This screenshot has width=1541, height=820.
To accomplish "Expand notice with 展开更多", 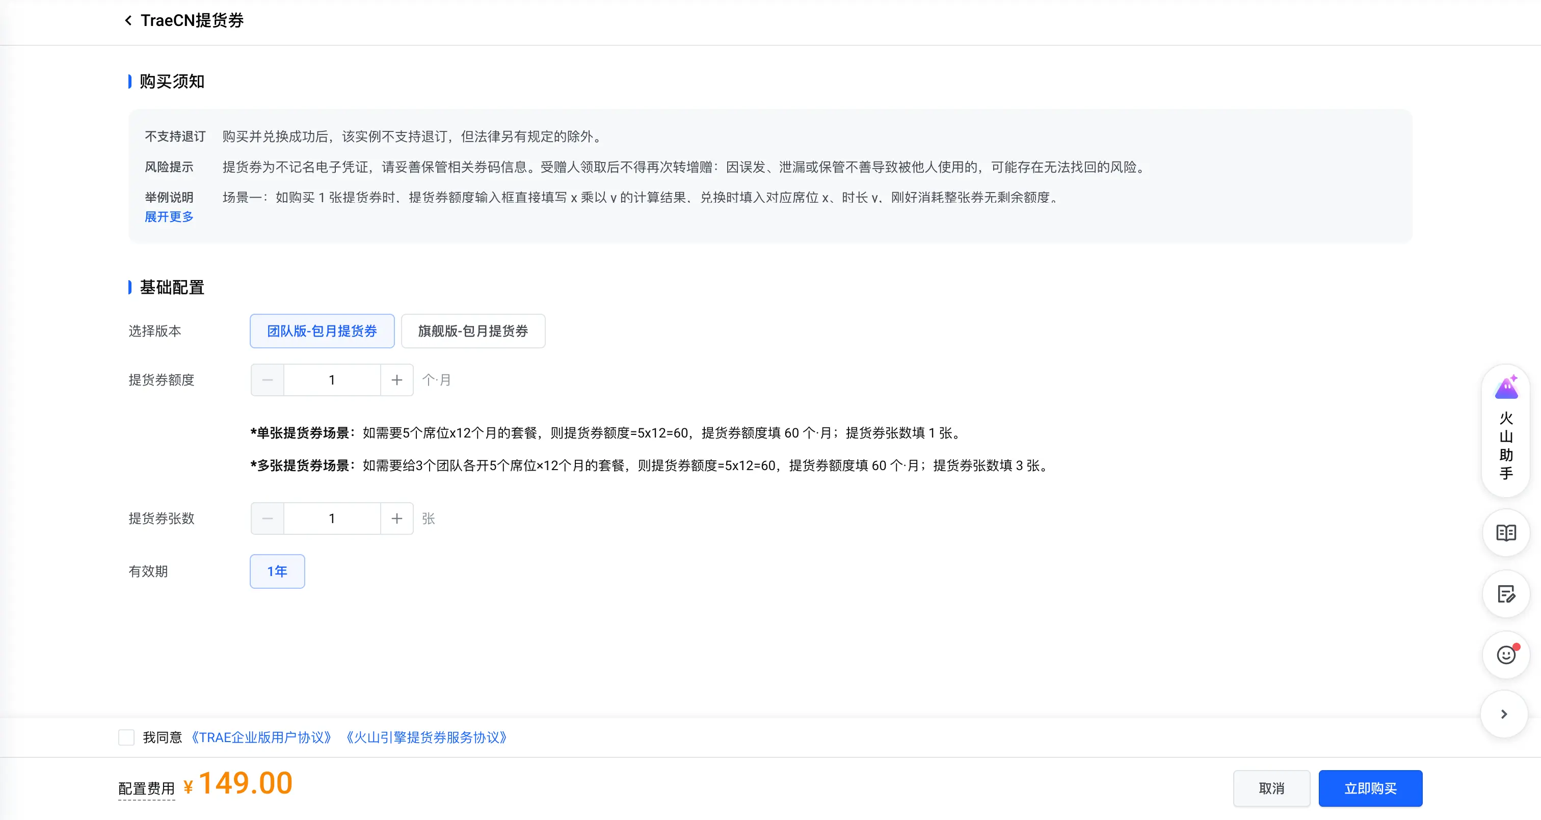I will [169, 216].
